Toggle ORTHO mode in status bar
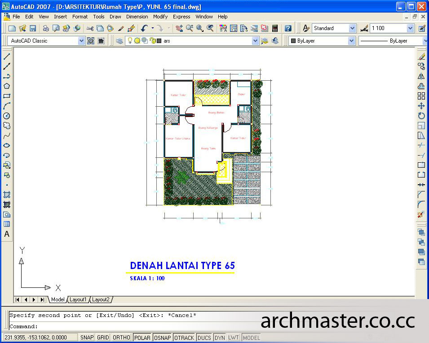Screen dimensions: 429x343 (121, 337)
